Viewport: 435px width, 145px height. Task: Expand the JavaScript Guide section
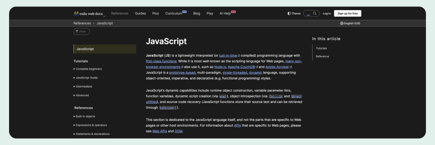pos(86,78)
